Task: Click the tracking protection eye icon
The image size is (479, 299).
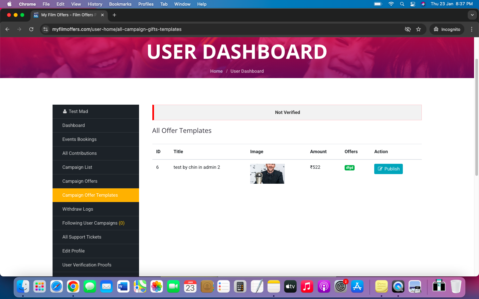Action: [407, 29]
